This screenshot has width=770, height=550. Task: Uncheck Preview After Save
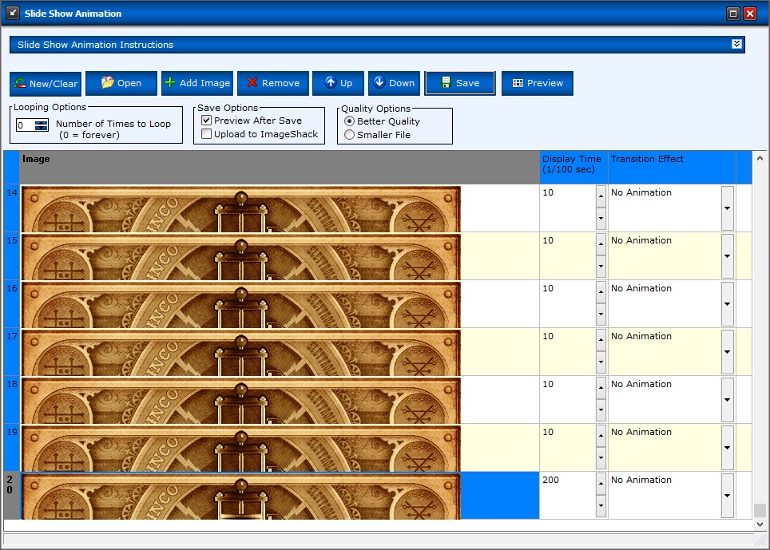pos(206,121)
